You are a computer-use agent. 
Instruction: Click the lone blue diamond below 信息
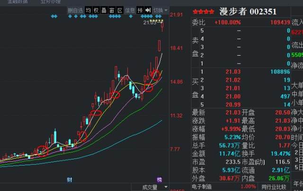[x=131, y=17]
